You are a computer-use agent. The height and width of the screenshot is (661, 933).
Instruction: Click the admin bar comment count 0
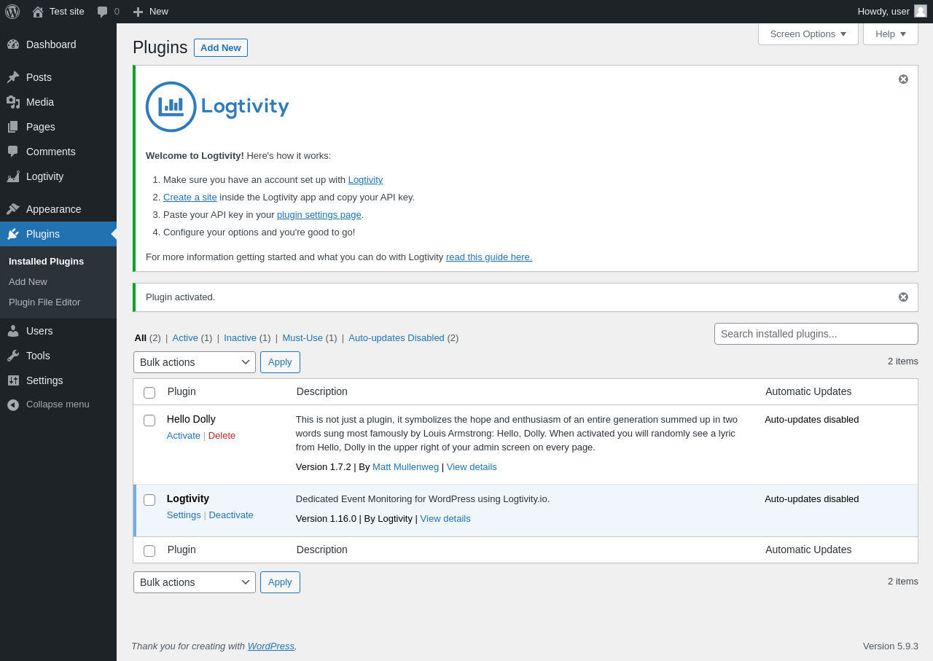117,12
